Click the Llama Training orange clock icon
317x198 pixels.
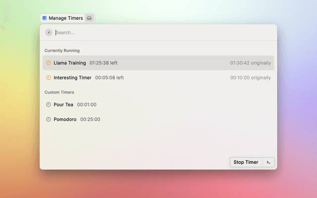(49, 63)
